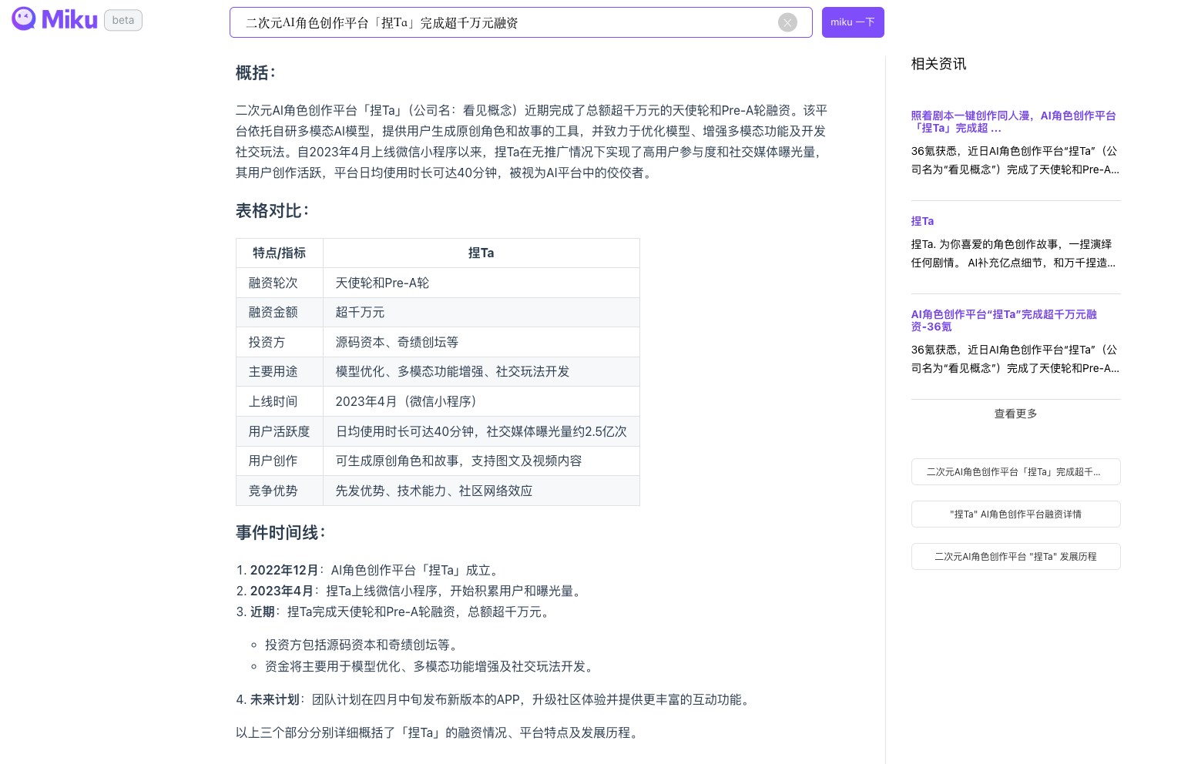Click the '天使轮和Pre-A轮' table cell
Viewport: 1181px width, 764px height.
[x=481, y=283]
